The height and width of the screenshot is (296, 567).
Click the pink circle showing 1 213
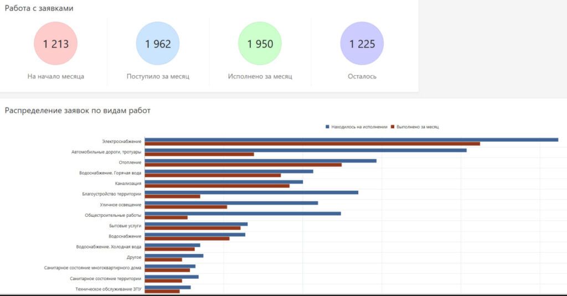tap(55, 44)
